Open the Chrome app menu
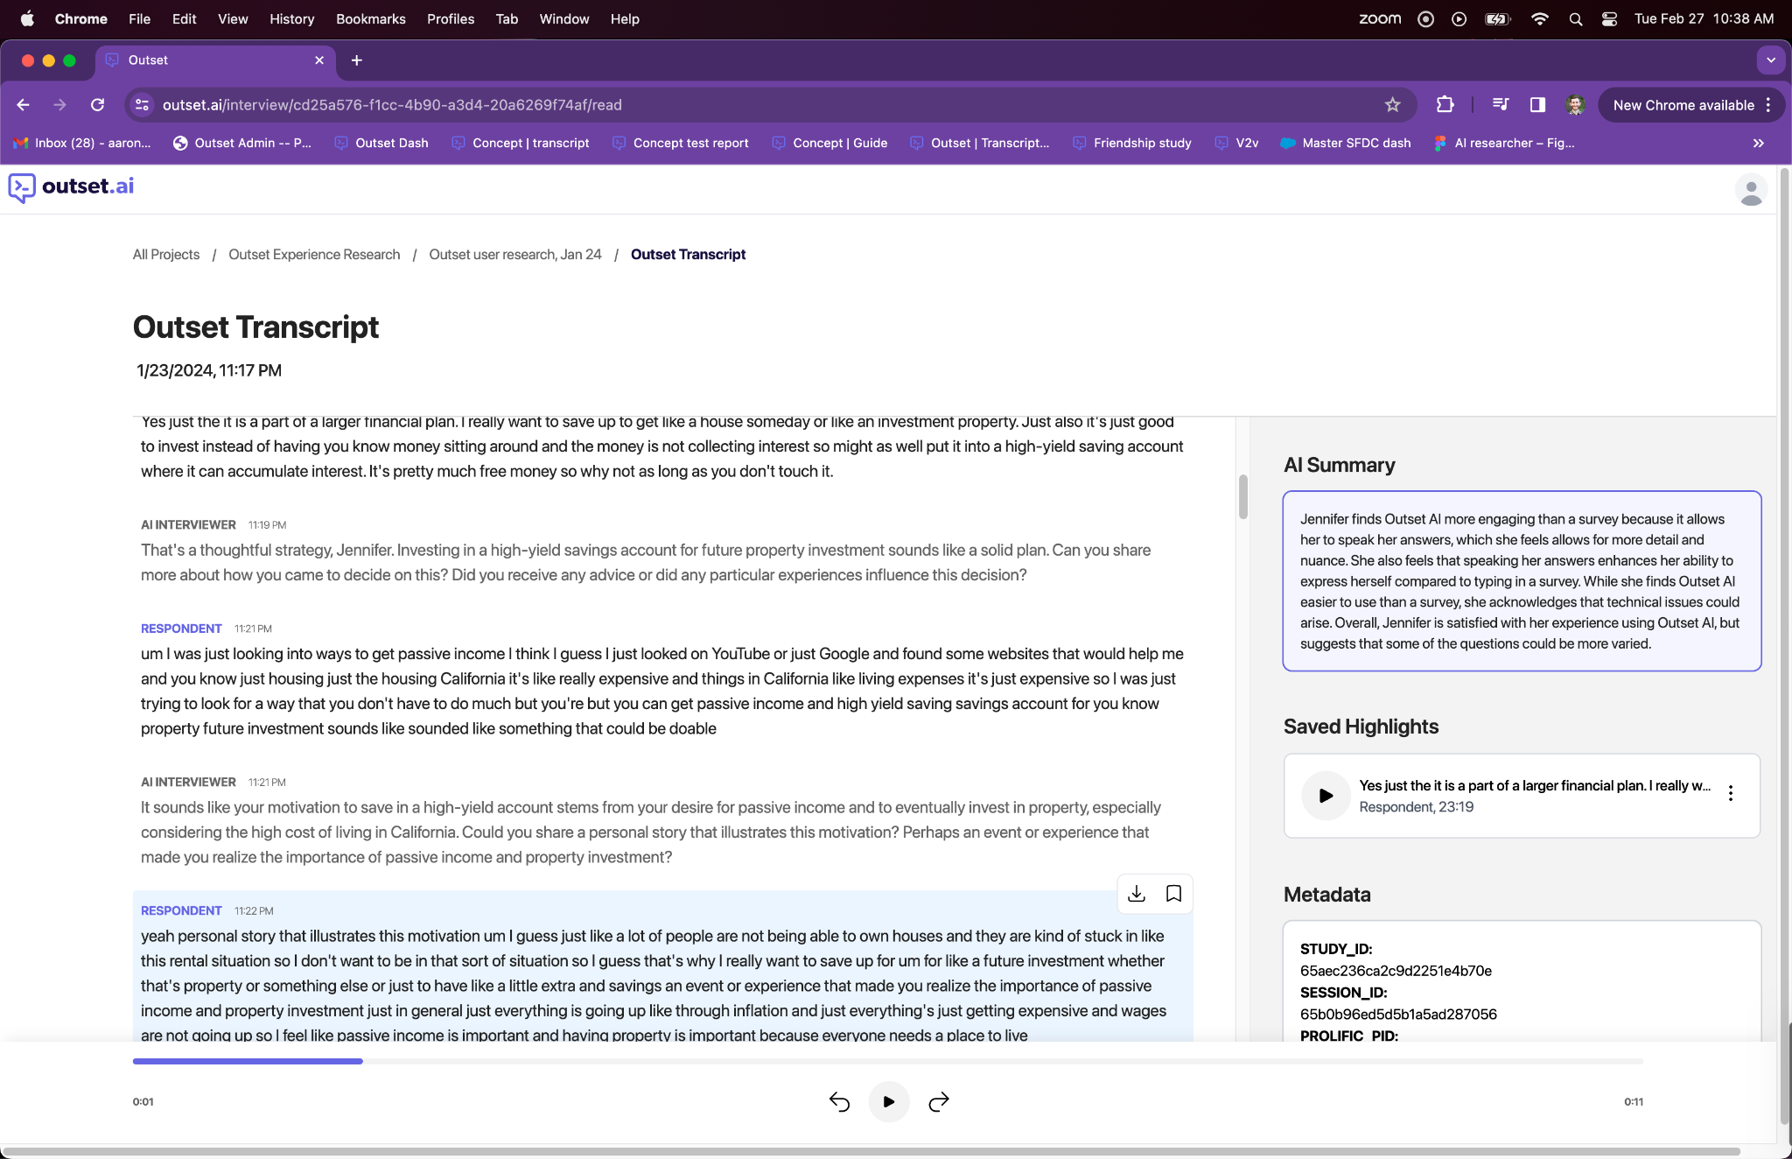Image resolution: width=1792 pixels, height=1159 pixels. tap(80, 18)
